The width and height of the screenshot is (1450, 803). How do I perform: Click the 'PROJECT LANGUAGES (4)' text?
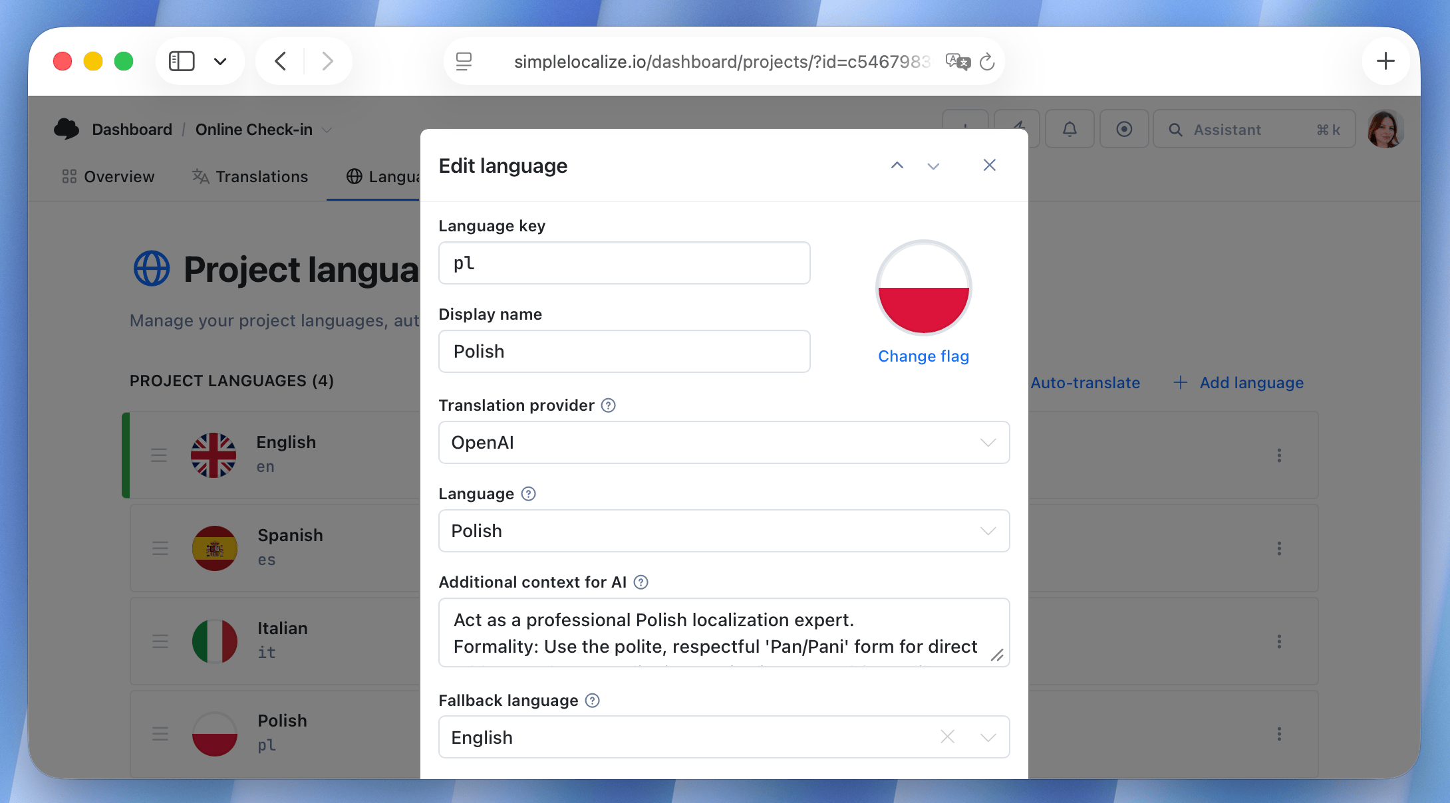(231, 381)
